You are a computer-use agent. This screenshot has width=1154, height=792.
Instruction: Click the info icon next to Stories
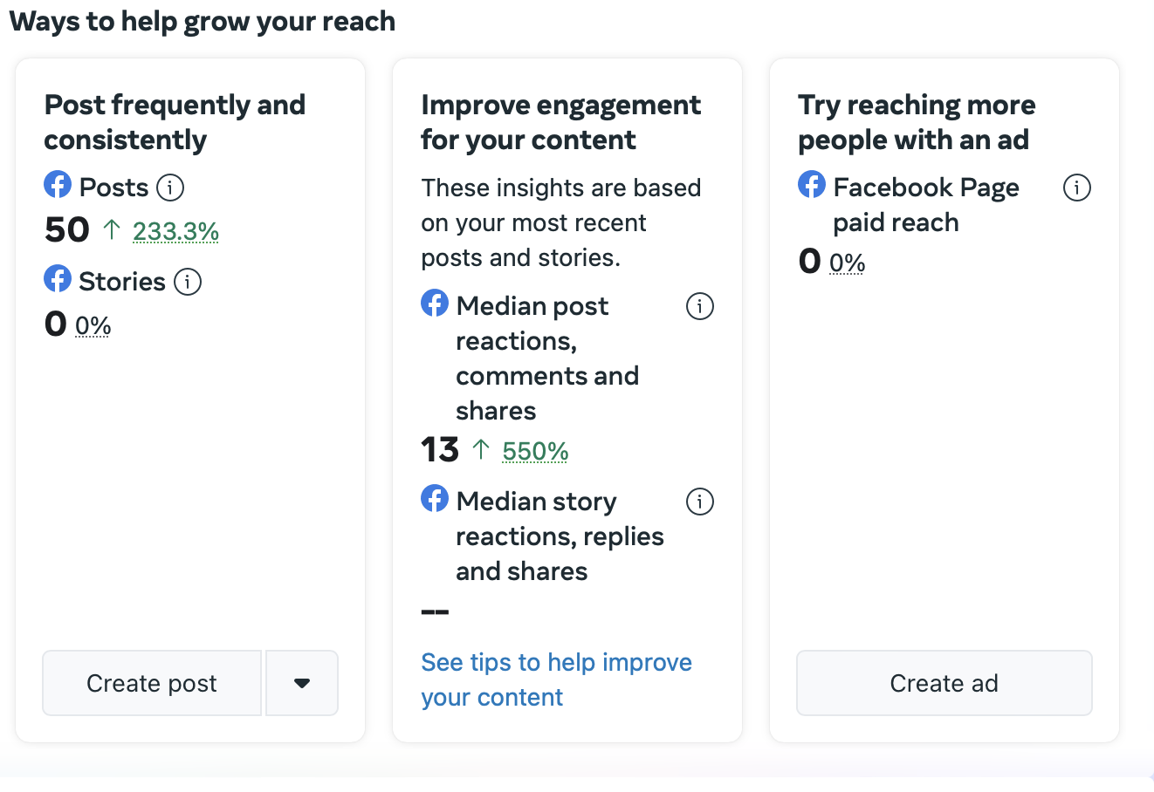tap(188, 282)
